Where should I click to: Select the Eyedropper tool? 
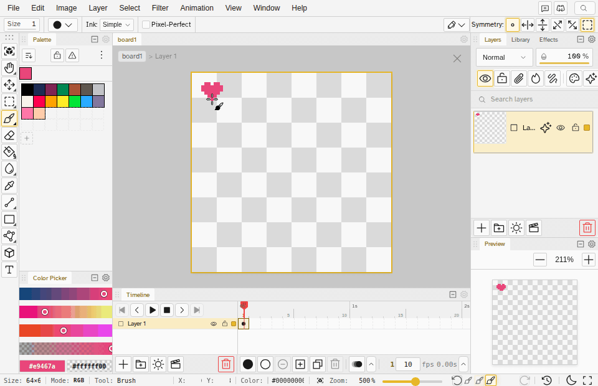click(x=9, y=186)
